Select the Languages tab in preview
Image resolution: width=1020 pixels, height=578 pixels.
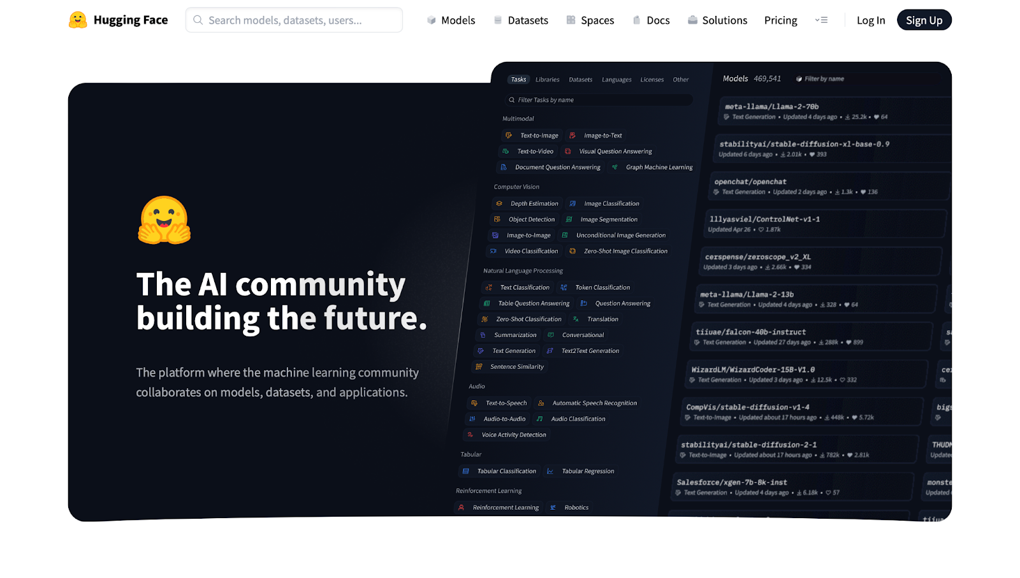coord(616,80)
